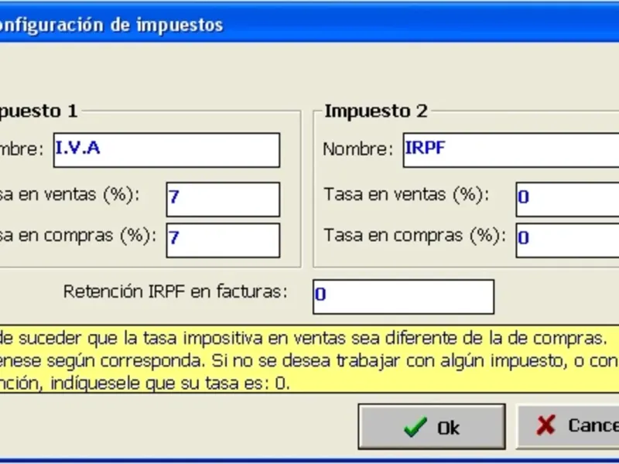The height and width of the screenshot is (464, 619).
Task: Click Impuesto 1 purchases rate (%) label
Action: tap(77, 234)
